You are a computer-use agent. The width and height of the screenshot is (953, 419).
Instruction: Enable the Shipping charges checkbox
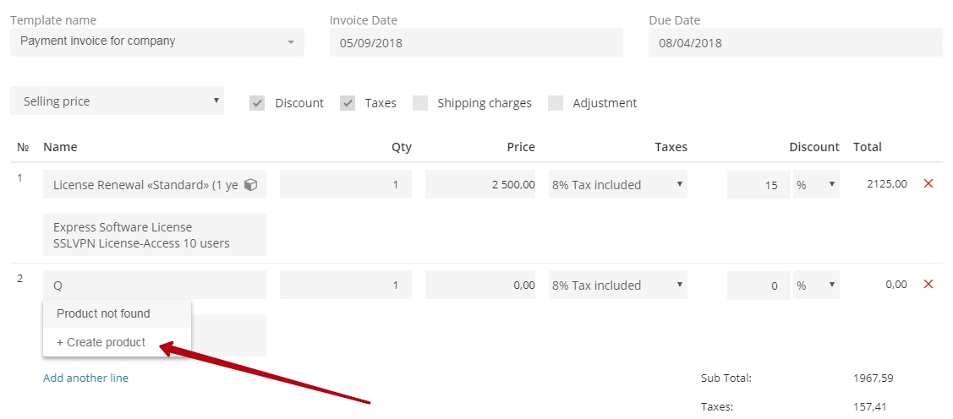pyautogui.click(x=420, y=103)
